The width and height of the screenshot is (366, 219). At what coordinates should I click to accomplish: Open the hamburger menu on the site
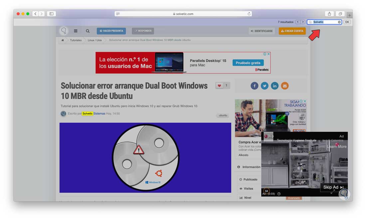[76, 31]
